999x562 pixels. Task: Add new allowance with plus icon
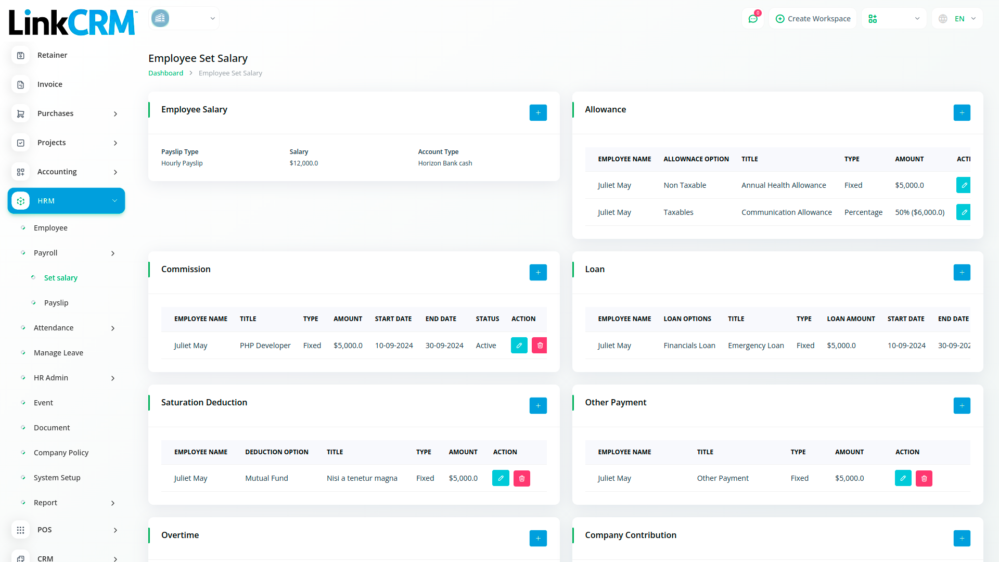click(962, 112)
